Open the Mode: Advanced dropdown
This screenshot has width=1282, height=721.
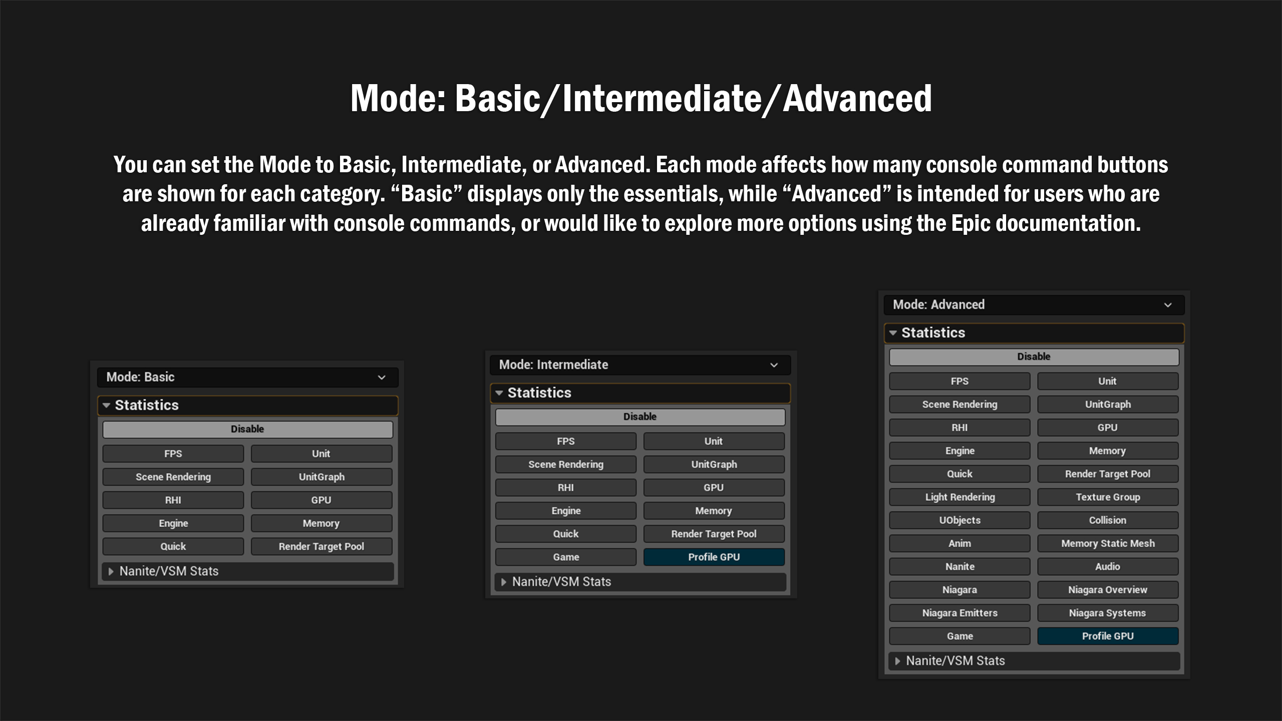tap(1034, 305)
